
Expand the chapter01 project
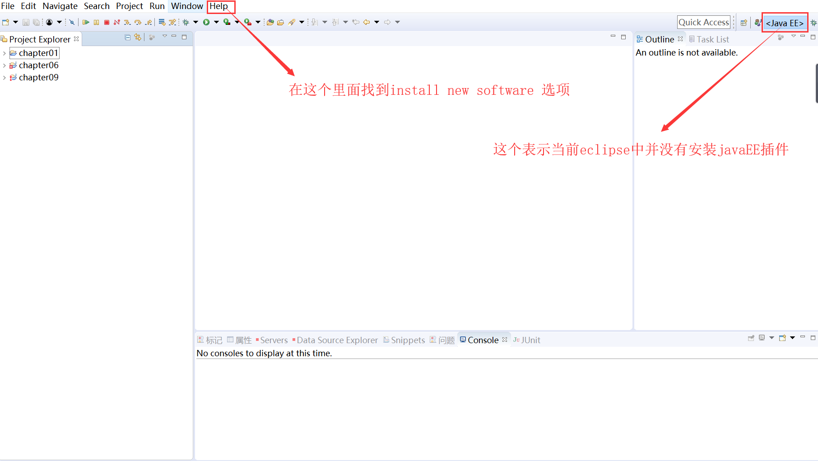(4, 53)
